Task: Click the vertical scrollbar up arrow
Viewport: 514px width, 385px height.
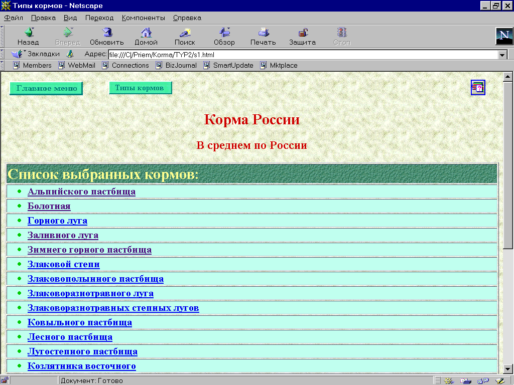Action: click(508, 77)
